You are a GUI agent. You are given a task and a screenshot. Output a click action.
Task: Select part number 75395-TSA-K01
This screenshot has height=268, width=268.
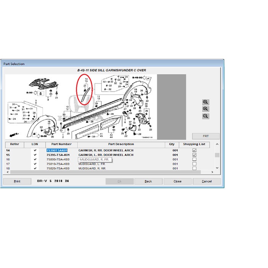58,155
